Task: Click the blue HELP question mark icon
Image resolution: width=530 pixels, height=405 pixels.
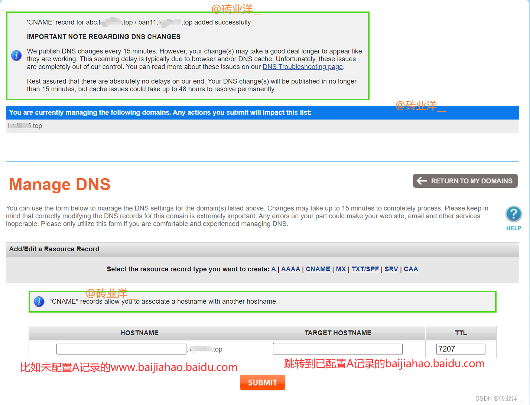Action: 514,214
